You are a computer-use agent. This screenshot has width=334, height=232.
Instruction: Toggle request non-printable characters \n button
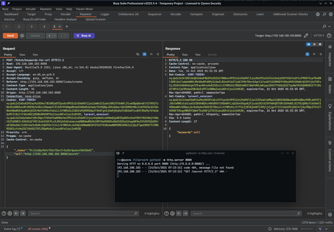[x=151, y=54]
